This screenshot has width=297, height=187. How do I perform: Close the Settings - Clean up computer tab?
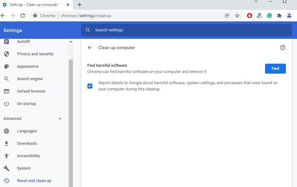coord(68,5)
